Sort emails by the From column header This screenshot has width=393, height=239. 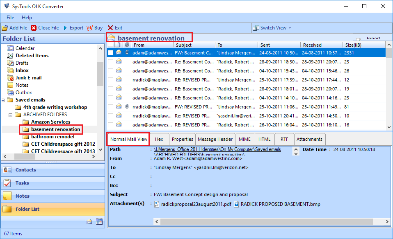(x=152, y=45)
